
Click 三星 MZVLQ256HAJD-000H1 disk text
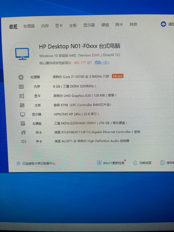(91, 123)
